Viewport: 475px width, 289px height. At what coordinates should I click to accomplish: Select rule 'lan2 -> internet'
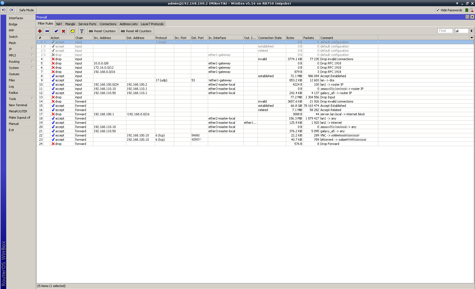pyautogui.click(x=255, y=123)
